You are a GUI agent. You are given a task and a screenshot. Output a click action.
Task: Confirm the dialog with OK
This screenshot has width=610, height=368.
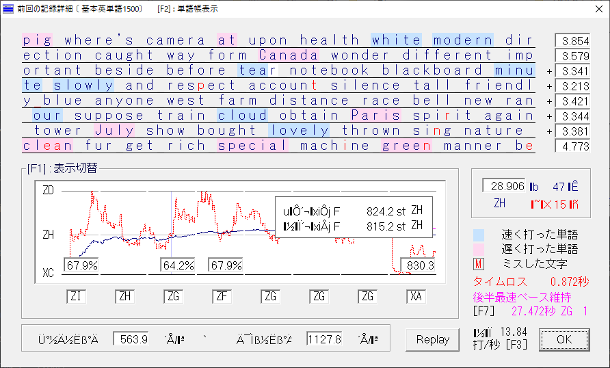point(564,339)
